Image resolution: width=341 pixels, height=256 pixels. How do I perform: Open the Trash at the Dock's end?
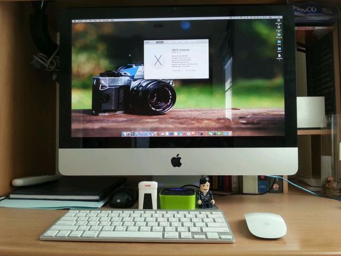click(230, 133)
